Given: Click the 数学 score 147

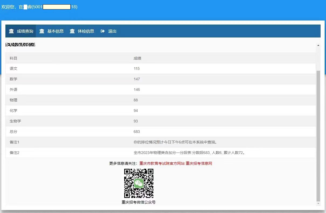Looking at the screenshot, I should coord(137,79).
